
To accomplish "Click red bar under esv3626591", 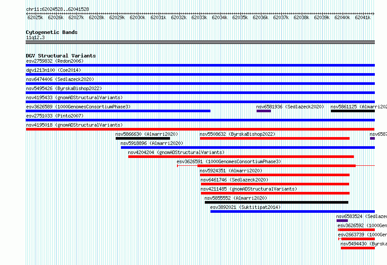I will (x=277, y=166).
